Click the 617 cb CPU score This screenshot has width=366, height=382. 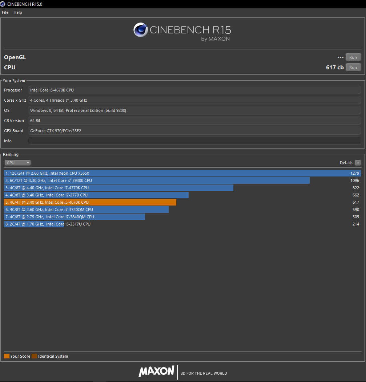point(335,68)
